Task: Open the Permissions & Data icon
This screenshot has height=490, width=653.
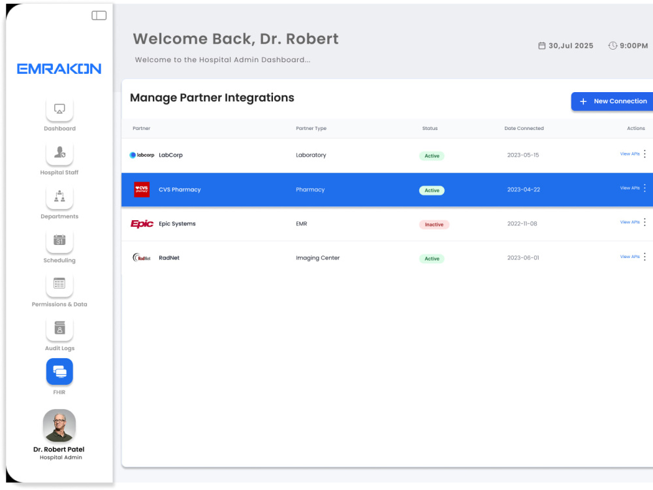Action: 59,285
